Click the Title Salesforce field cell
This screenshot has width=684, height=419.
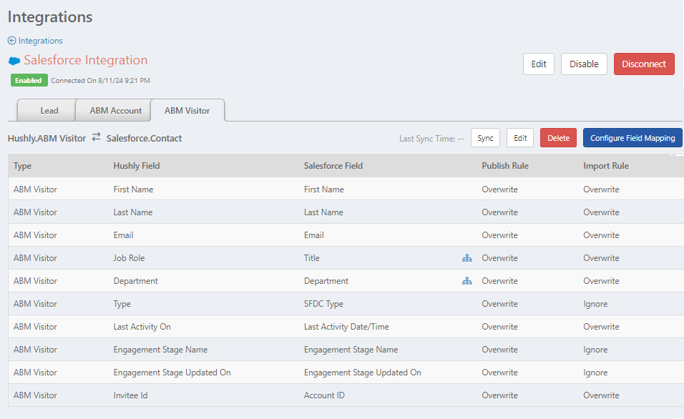coord(311,258)
